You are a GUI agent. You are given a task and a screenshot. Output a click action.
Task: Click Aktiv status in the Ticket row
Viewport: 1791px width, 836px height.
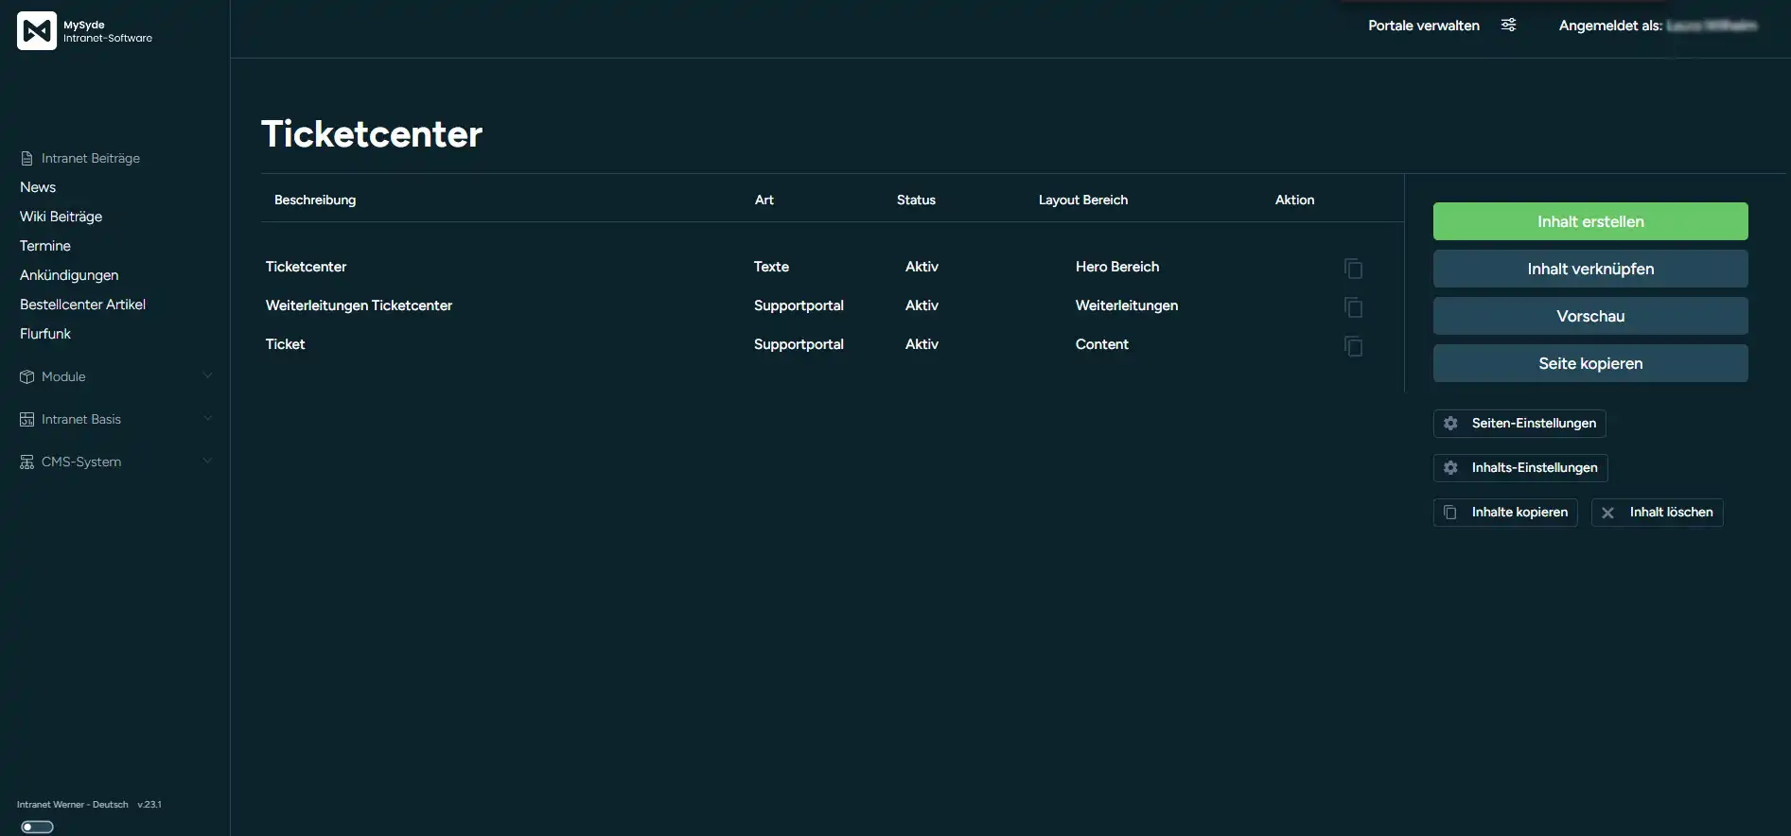tap(922, 344)
